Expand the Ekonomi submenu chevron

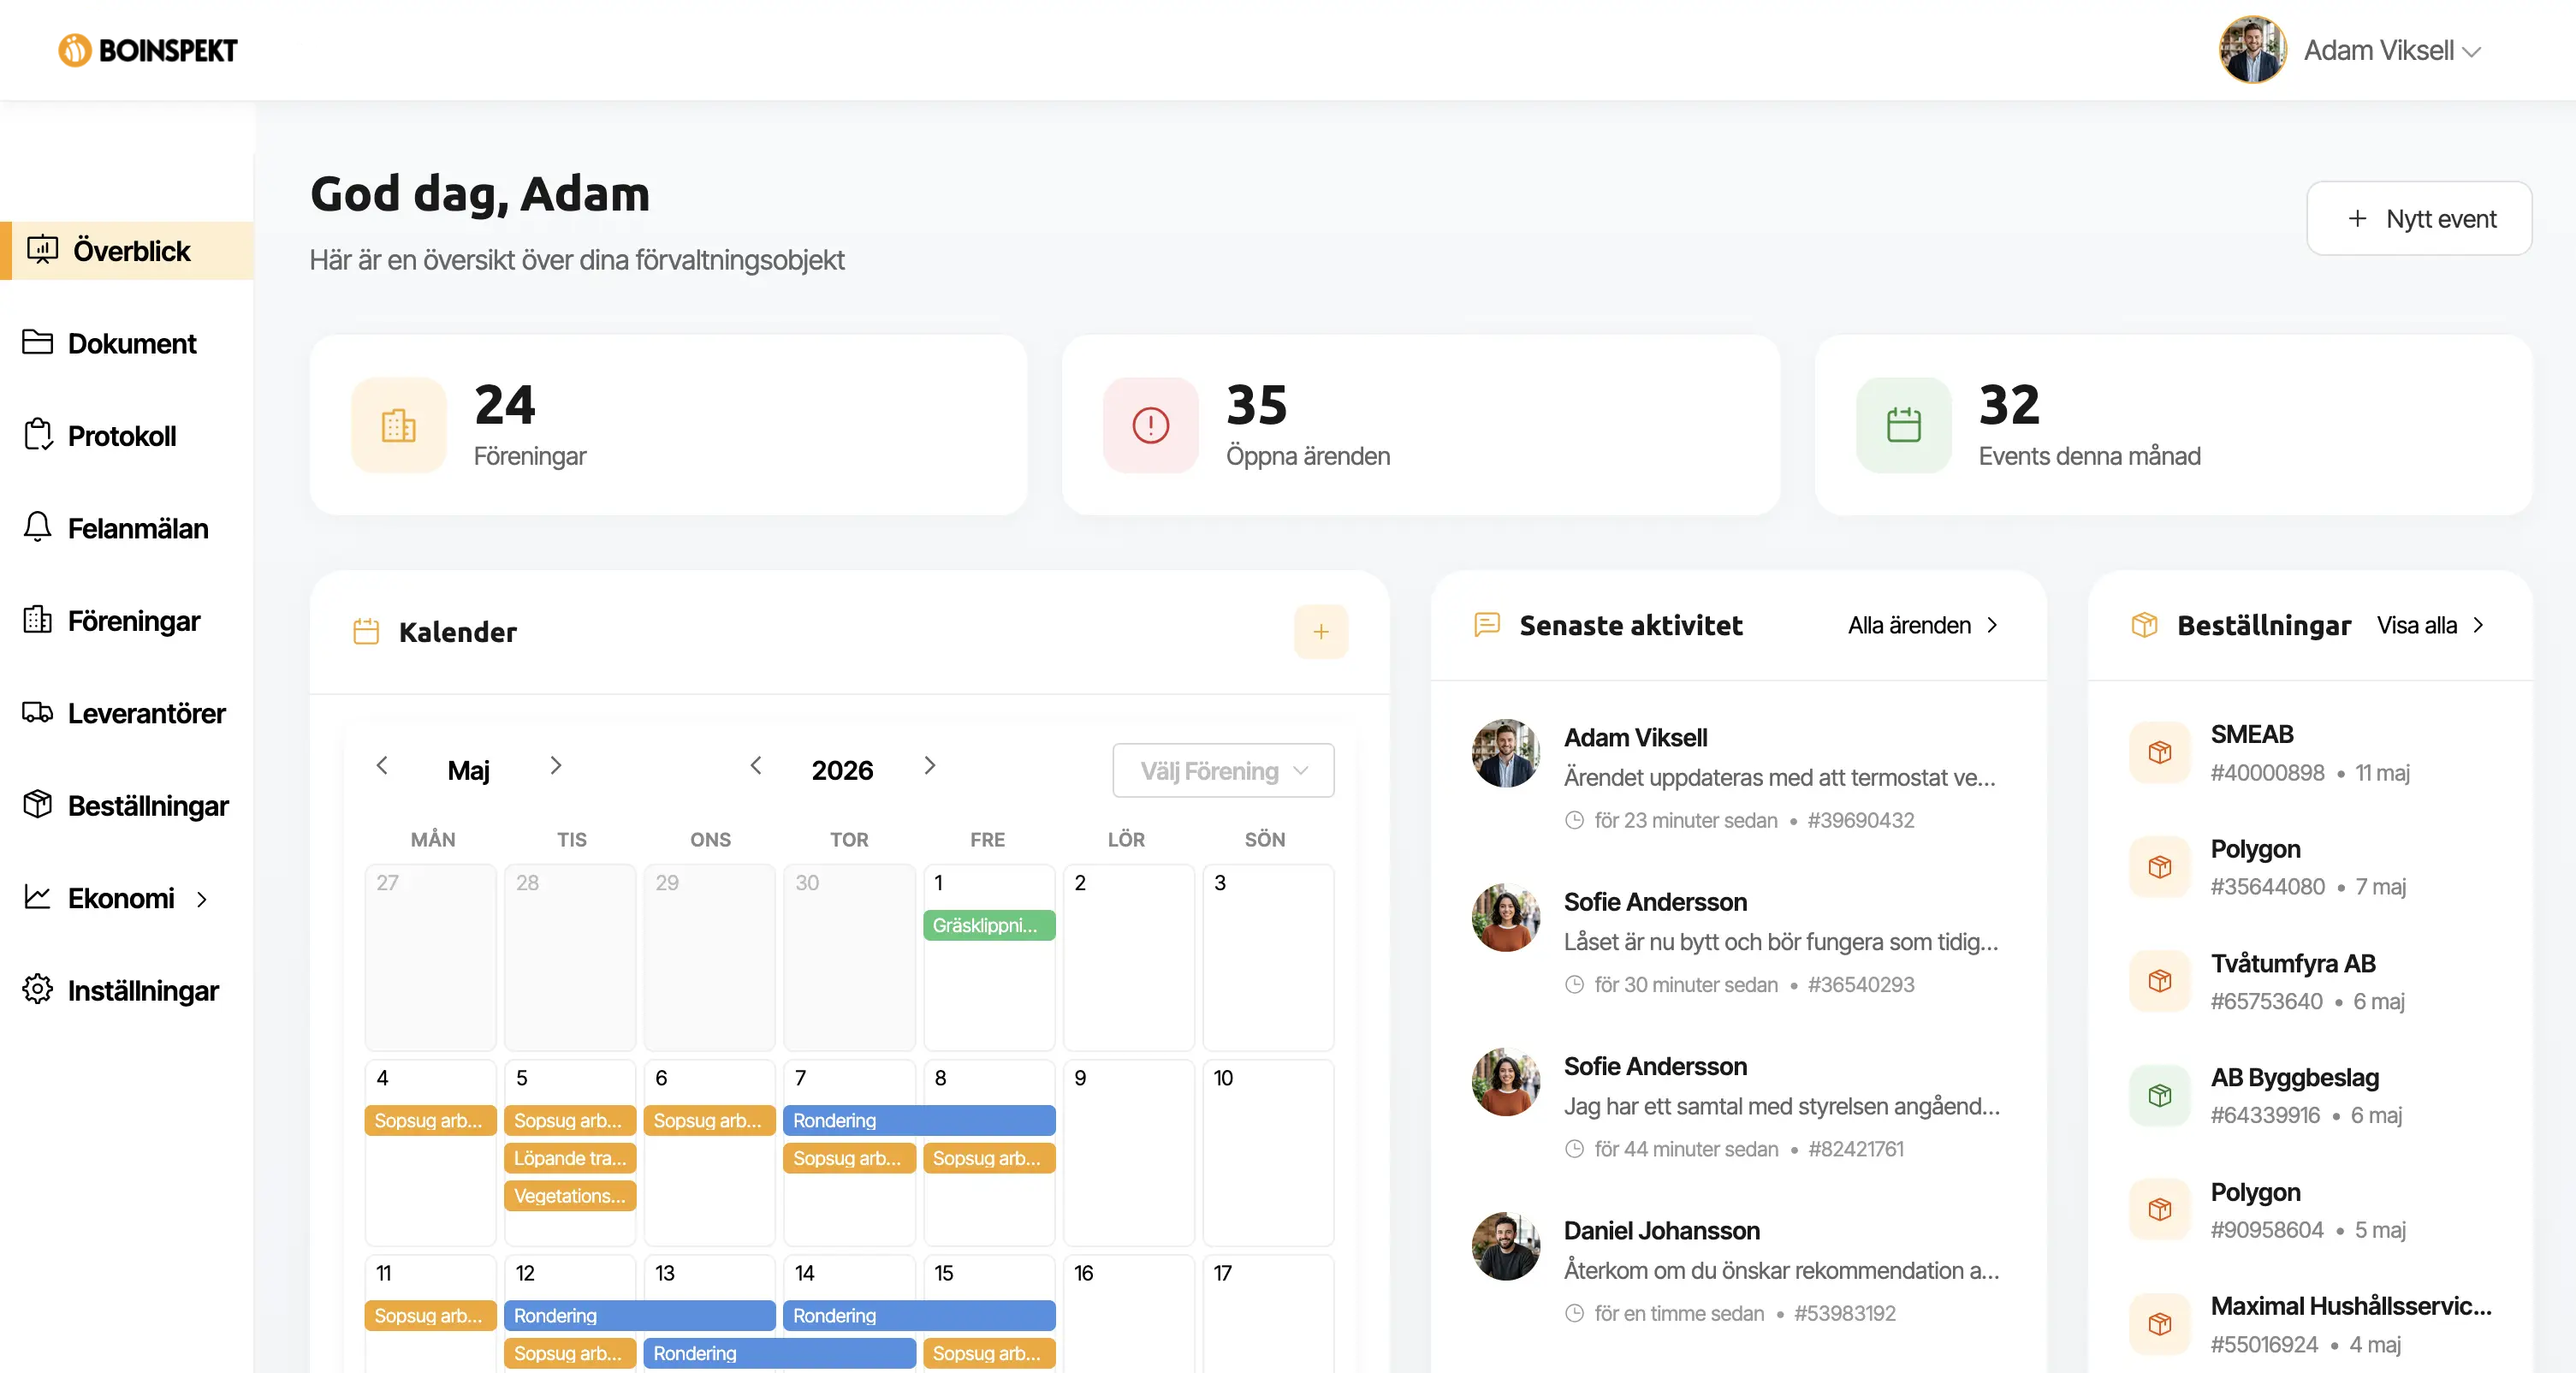[202, 899]
